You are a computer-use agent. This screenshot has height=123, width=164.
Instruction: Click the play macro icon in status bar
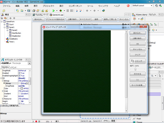click(33, 121)
